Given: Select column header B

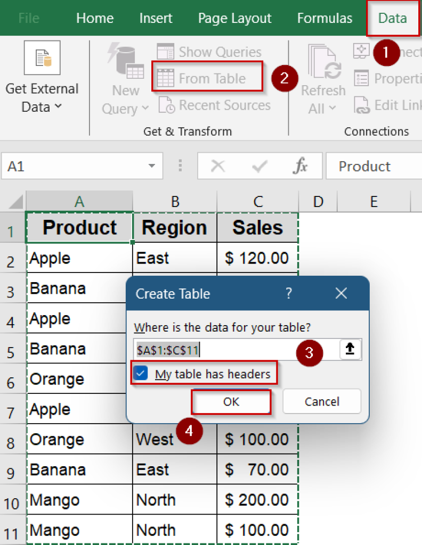Looking at the screenshot, I should coord(175,202).
